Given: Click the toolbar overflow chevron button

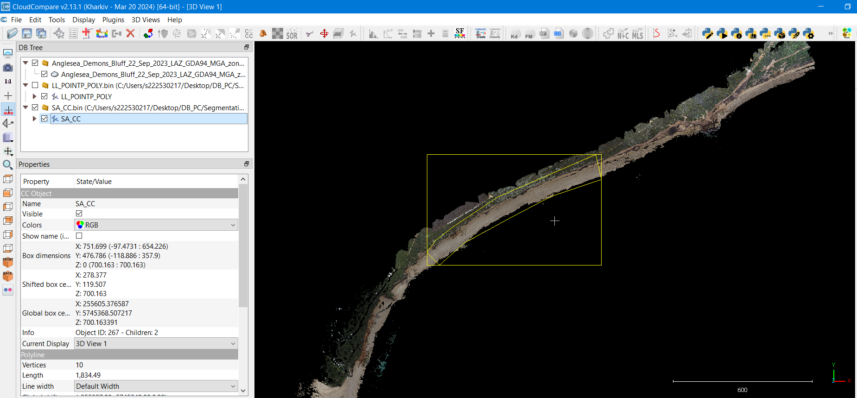Looking at the screenshot, I should (x=830, y=33).
